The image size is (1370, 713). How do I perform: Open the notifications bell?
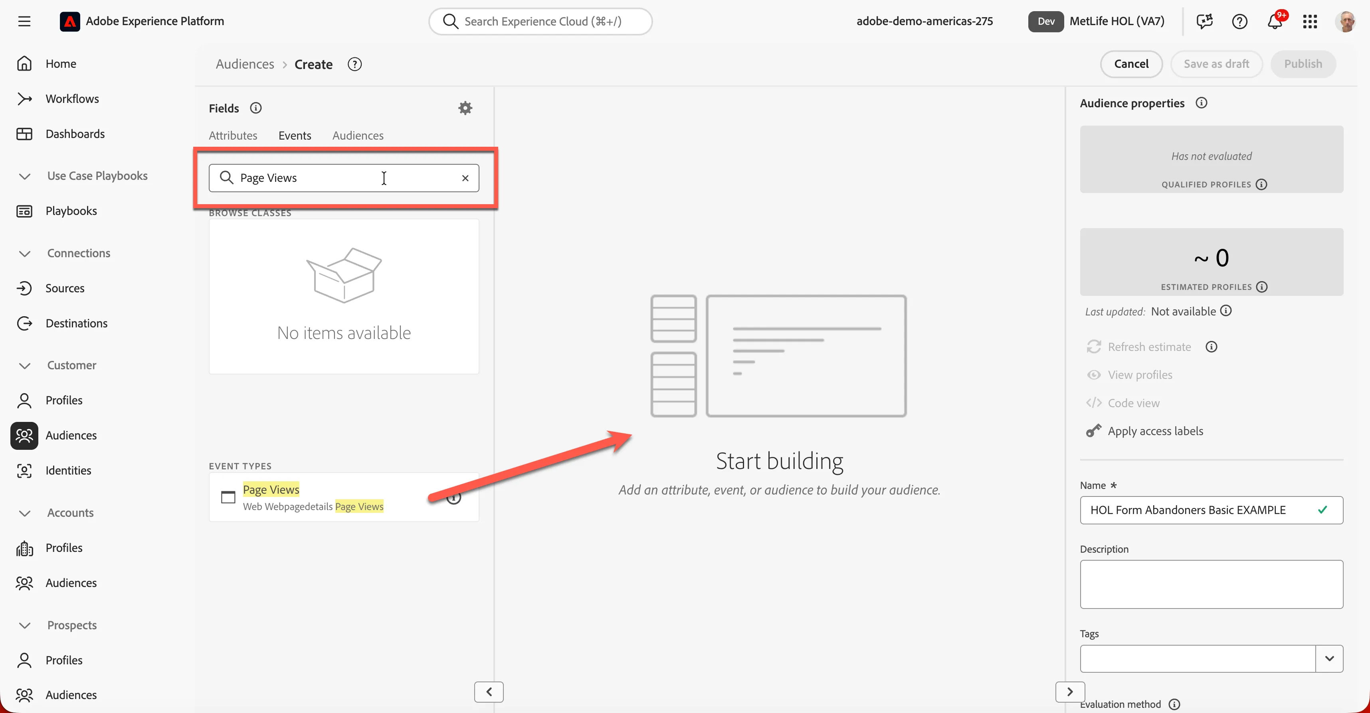point(1275,21)
